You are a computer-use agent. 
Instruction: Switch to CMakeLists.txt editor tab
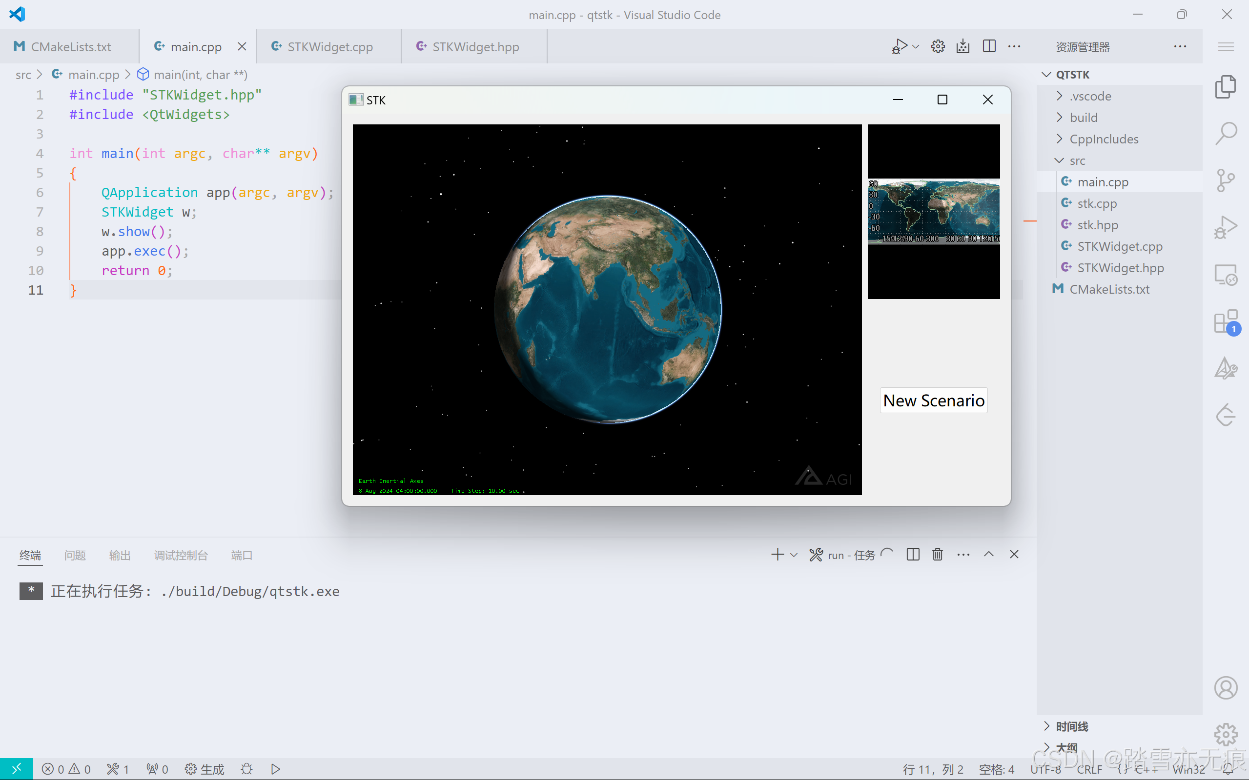69,46
